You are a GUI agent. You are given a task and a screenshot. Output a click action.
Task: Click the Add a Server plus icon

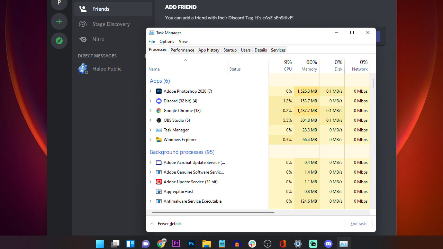[x=59, y=21]
